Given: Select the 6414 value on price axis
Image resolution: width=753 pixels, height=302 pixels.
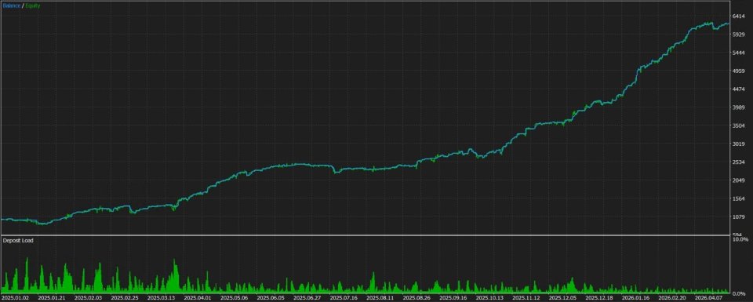Looking at the screenshot, I should (x=738, y=16).
